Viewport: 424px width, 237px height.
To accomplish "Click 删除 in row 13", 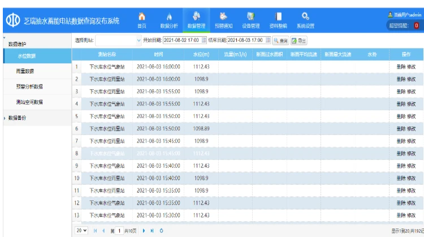I will point(401,216).
